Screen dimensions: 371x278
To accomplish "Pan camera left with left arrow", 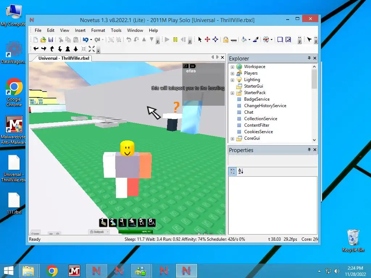I will 36,49.
